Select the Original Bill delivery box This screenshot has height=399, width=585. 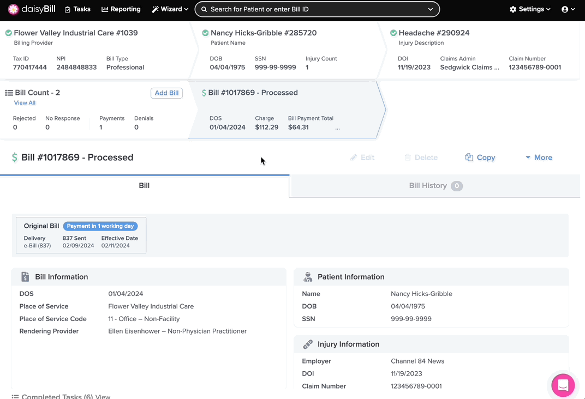point(81,235)
